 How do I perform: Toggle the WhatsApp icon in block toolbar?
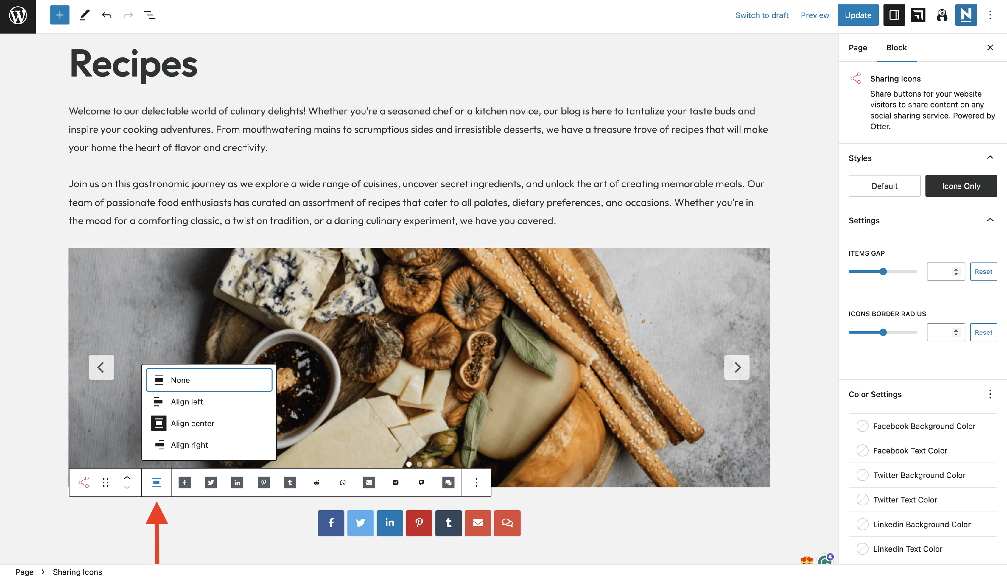(x=343, y=482)
